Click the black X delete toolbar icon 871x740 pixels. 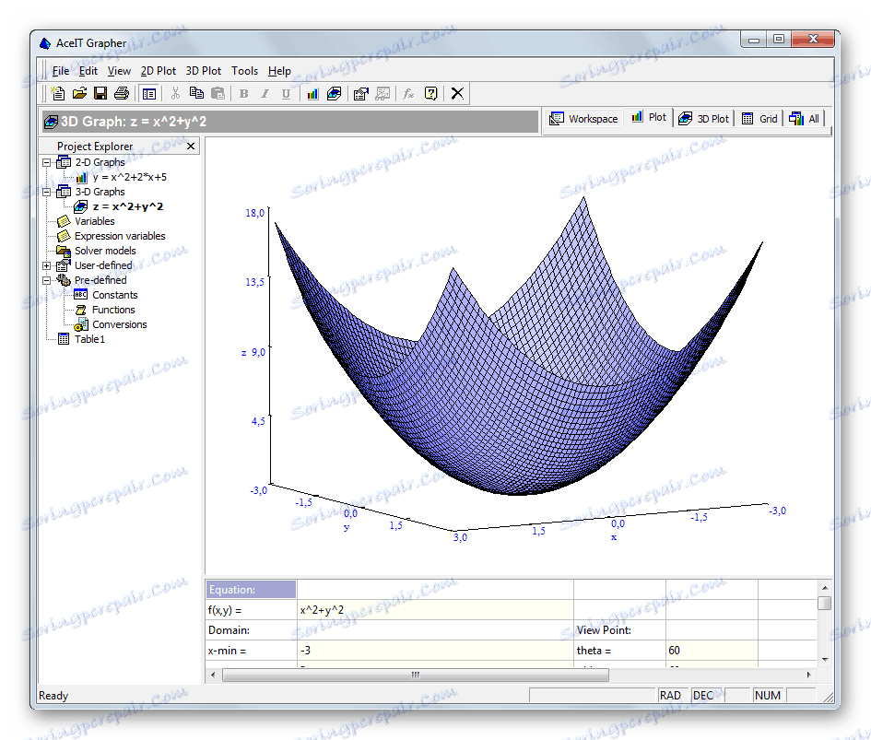pos(457,93)
